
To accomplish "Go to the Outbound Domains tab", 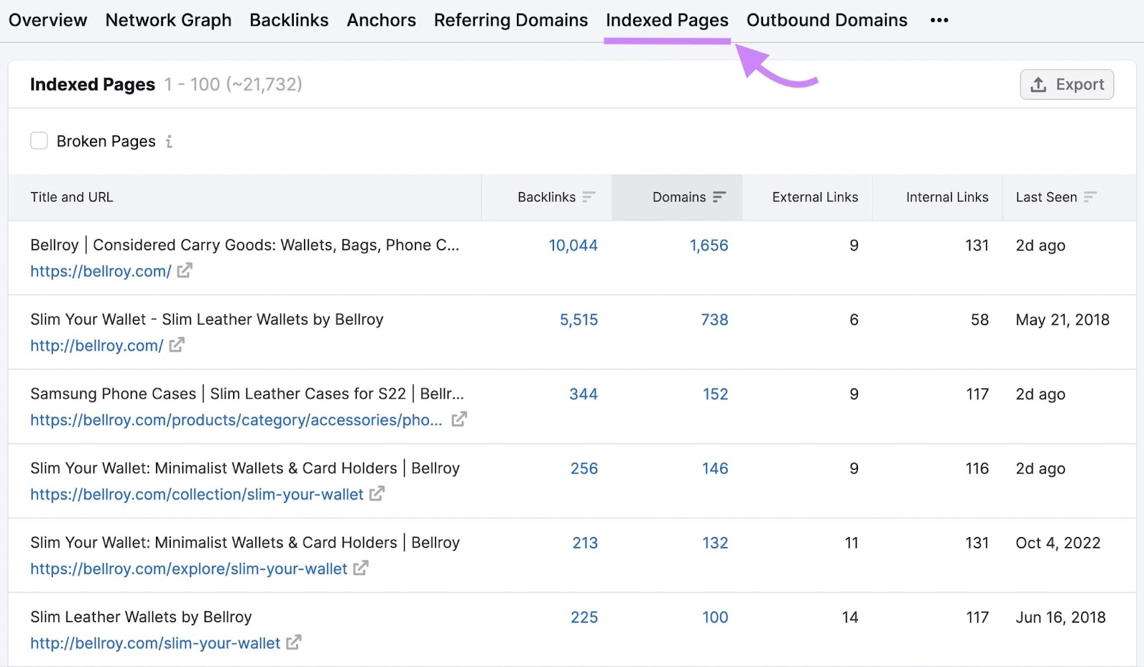I will pyautogui.click(x=827, y=20).
